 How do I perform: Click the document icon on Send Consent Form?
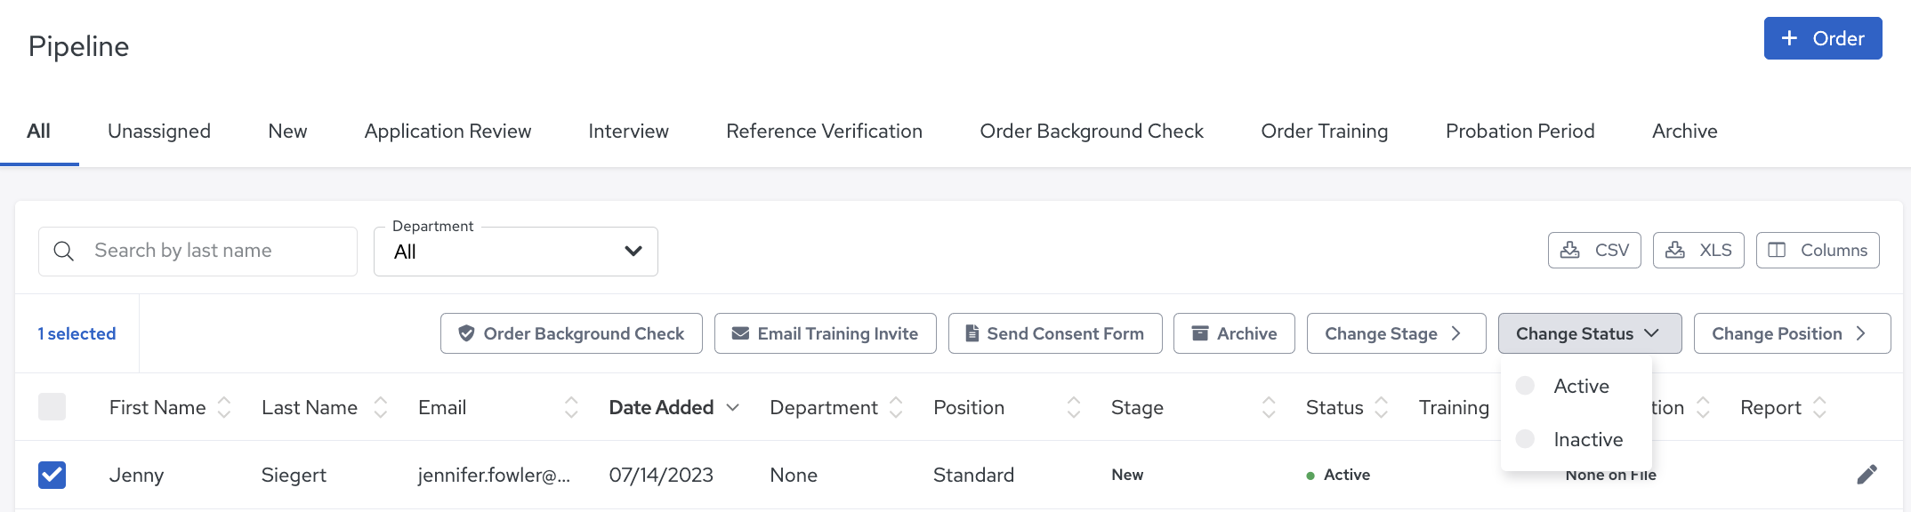pos(972,333)
